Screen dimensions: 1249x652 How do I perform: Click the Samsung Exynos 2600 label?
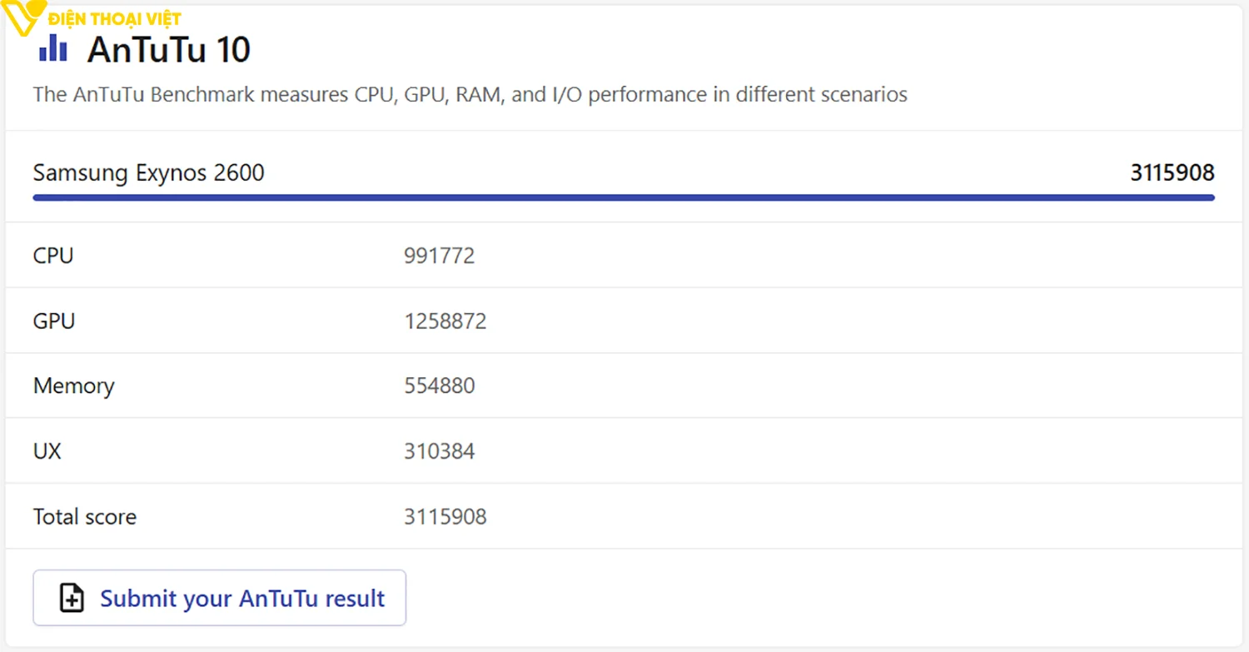[148, 173]
